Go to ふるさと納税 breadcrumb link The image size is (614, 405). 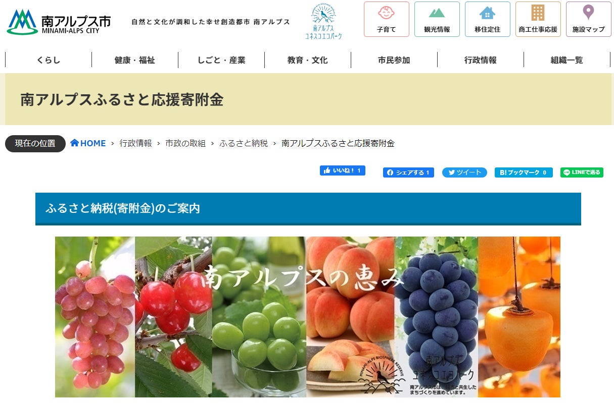[x=244, y=143]
